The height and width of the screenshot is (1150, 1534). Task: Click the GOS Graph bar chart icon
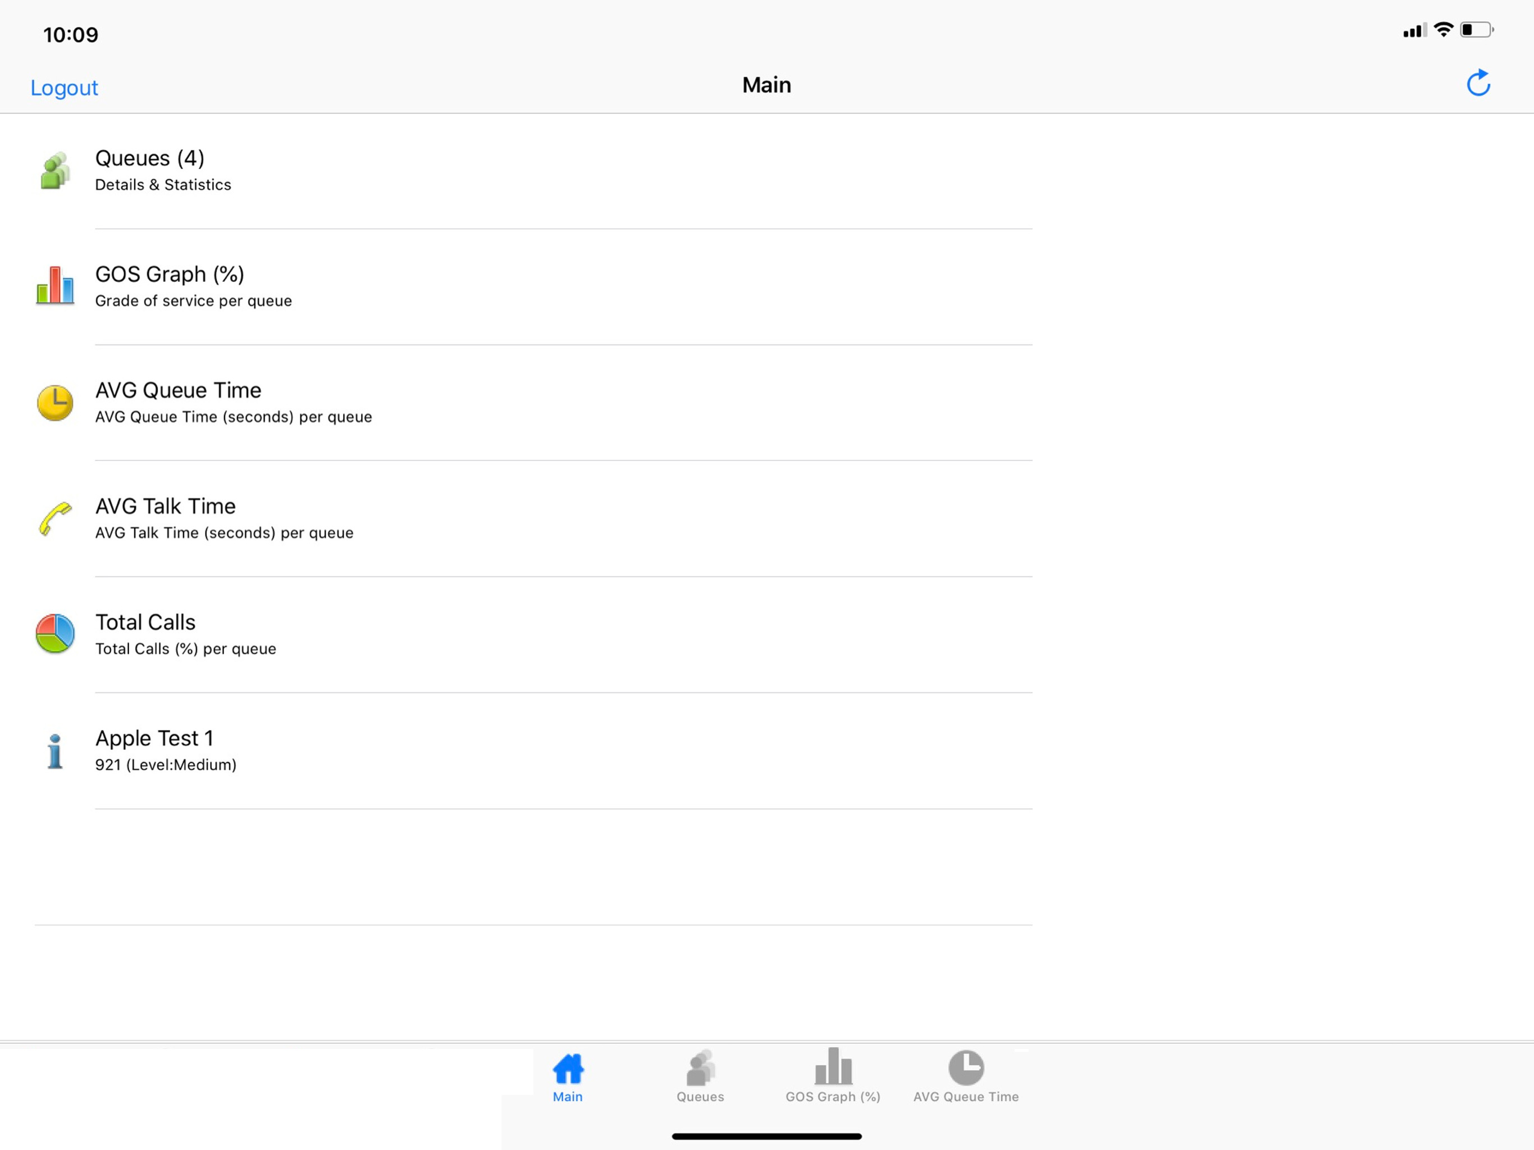[x=55, y=286]
